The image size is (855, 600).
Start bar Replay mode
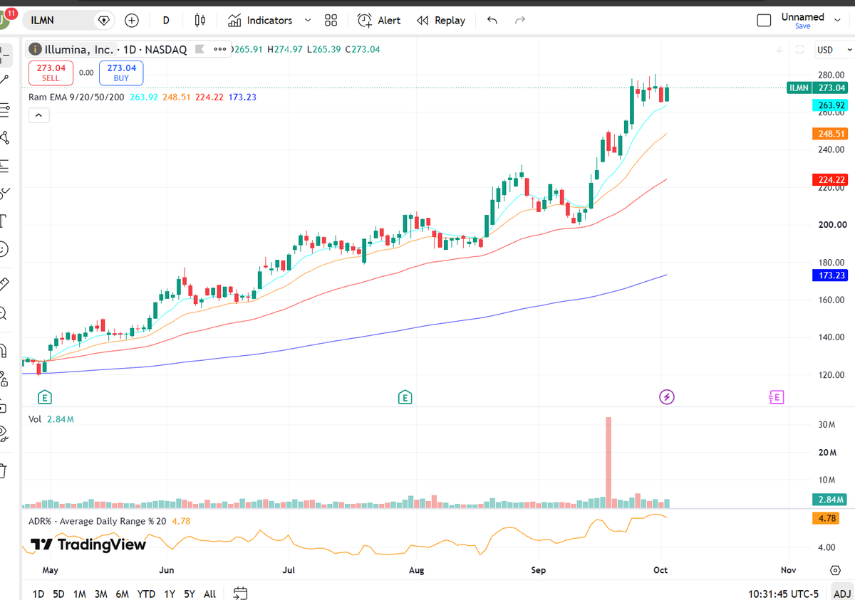tap(440, 21)
